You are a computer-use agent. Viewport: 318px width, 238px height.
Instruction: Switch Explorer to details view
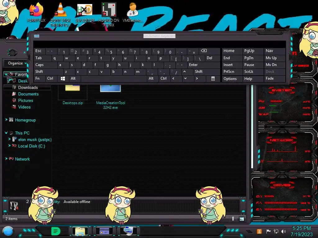(x=233, y=219)
